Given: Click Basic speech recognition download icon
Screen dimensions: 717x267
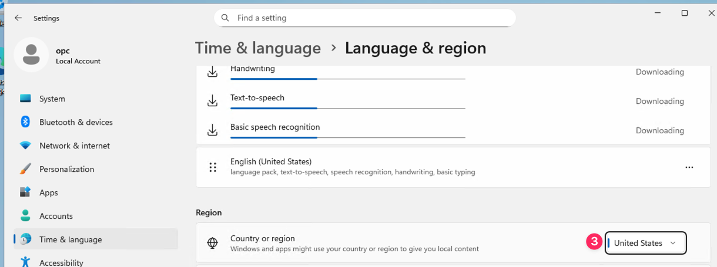Looking at the screenshot, I should pyautogui.click(x=213, y=130).
